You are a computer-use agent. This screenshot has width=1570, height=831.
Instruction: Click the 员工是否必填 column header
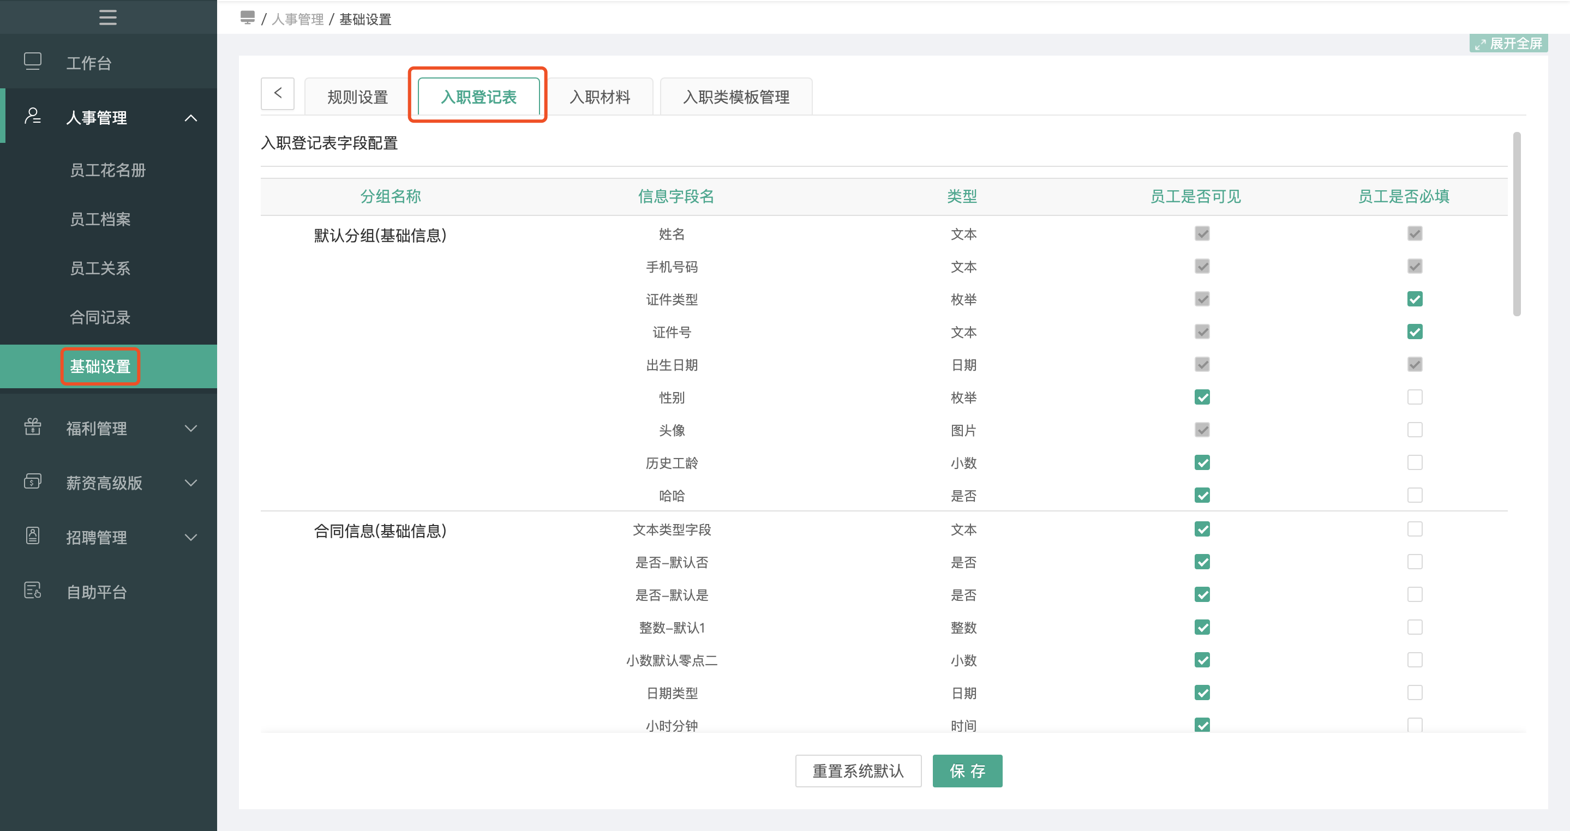coord(1404,197)
